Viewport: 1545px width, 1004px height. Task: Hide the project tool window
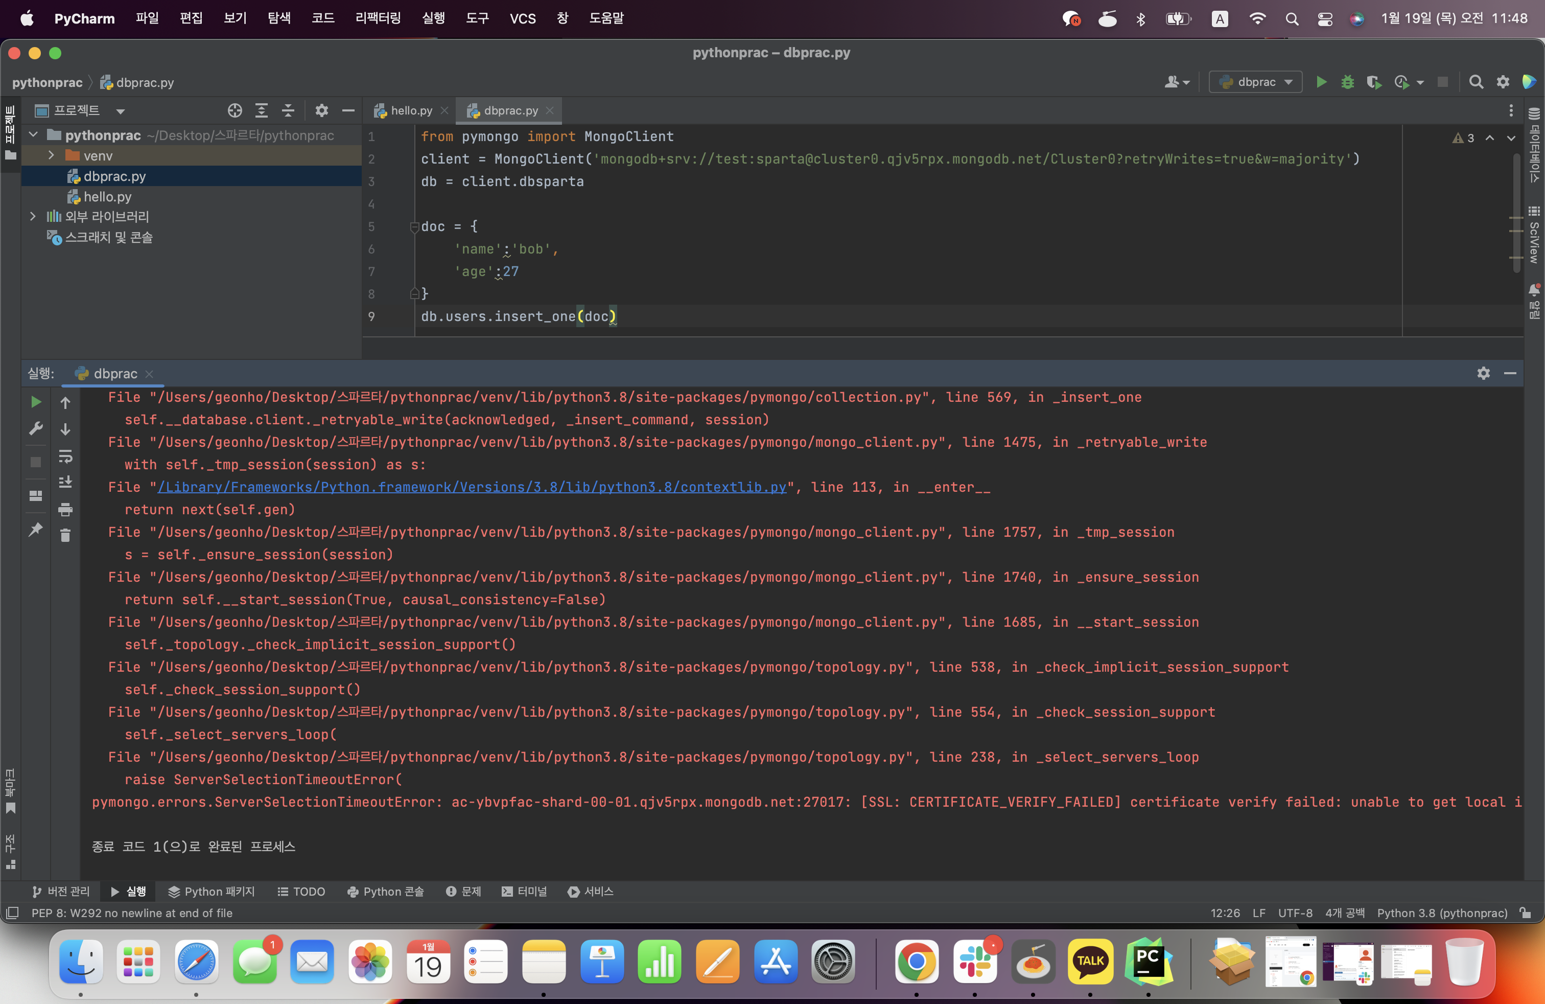(348, 110)
